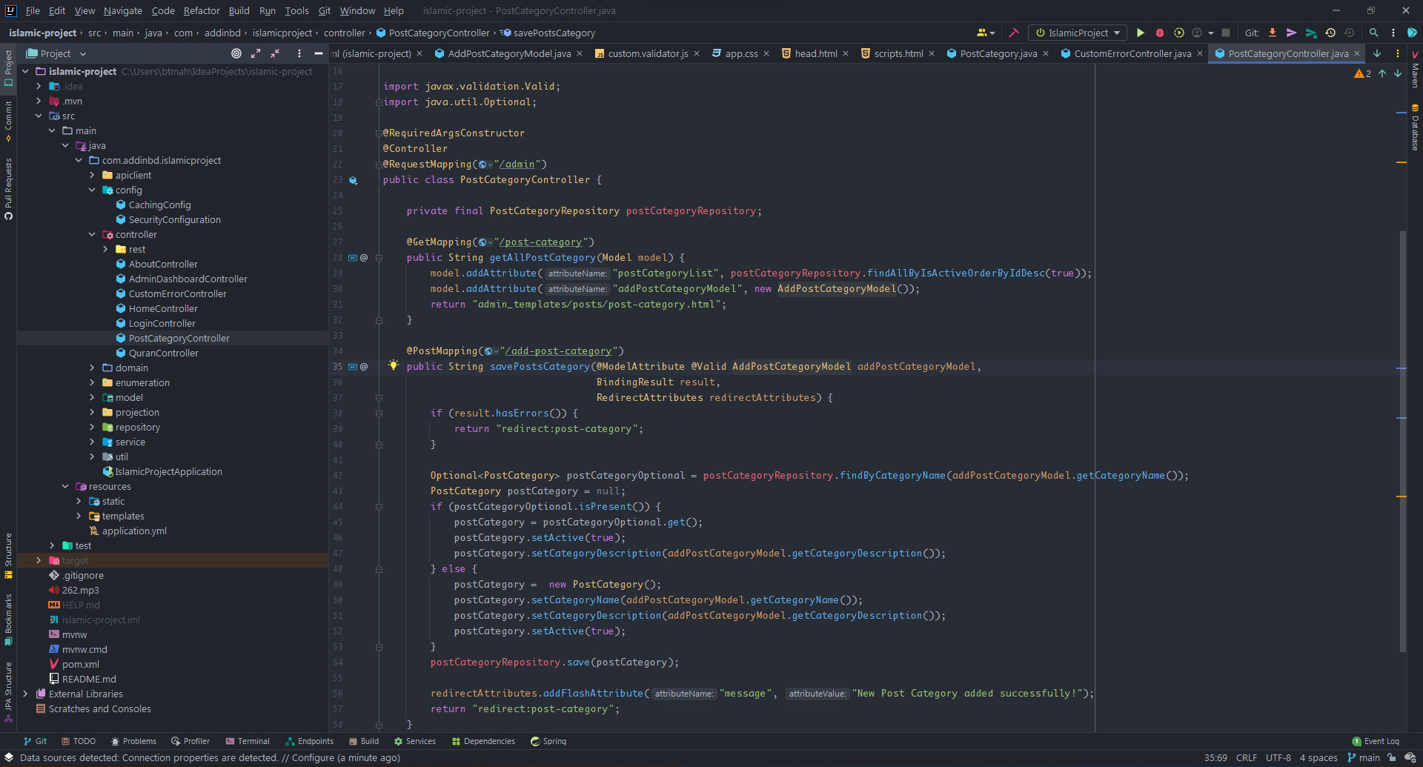Open the Navigate menu

[x=122, y=10]
